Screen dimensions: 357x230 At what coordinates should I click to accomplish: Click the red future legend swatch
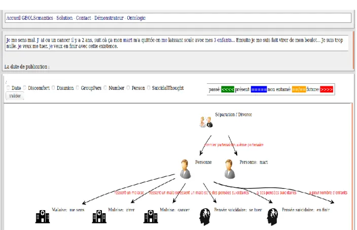327,89
